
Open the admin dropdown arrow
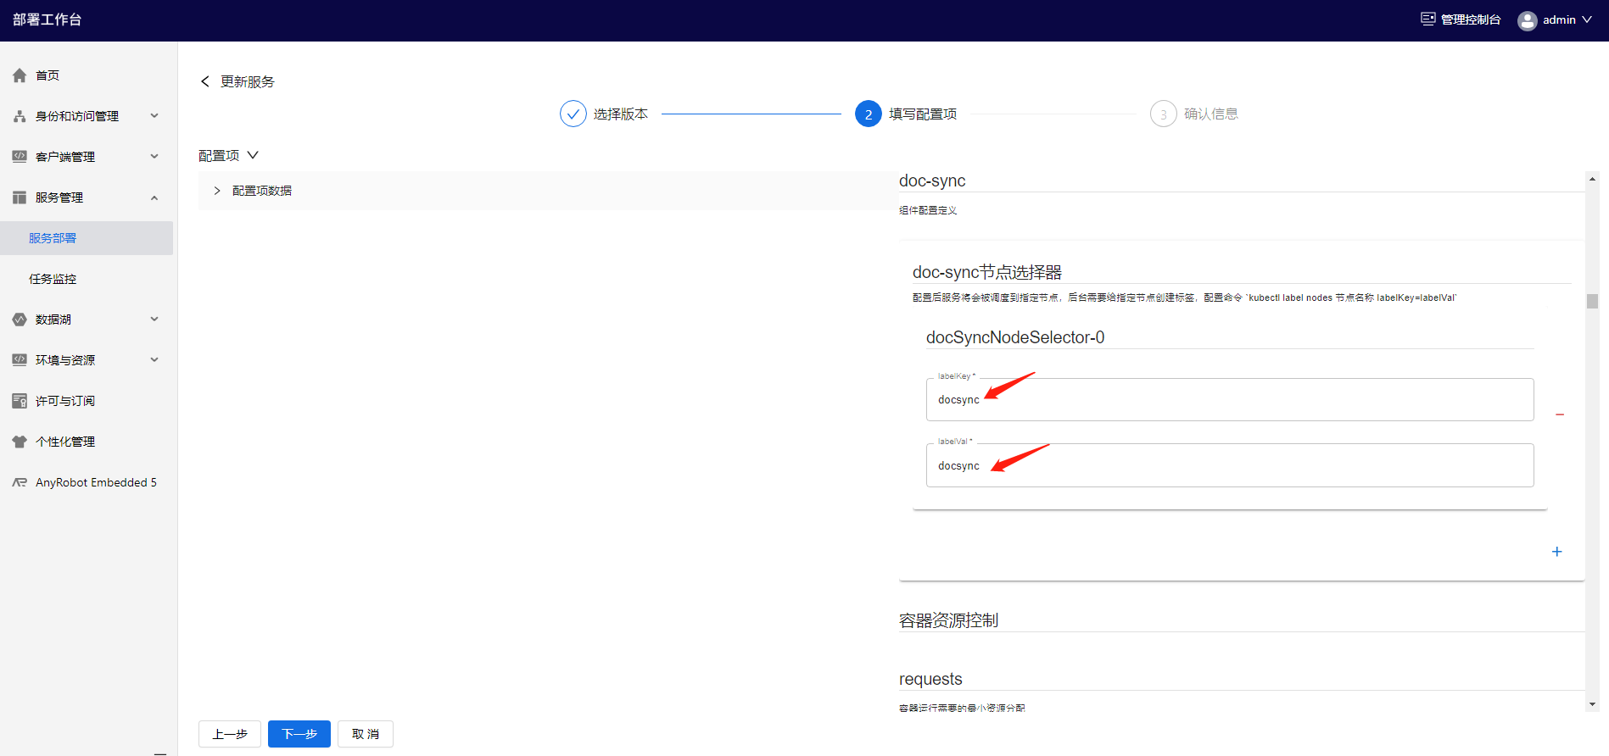(1587, 19)
